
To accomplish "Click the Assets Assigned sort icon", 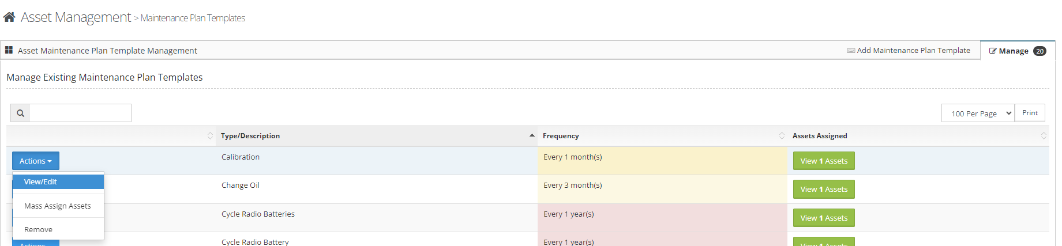I will pyautogui.click(x=1043, y=136).
